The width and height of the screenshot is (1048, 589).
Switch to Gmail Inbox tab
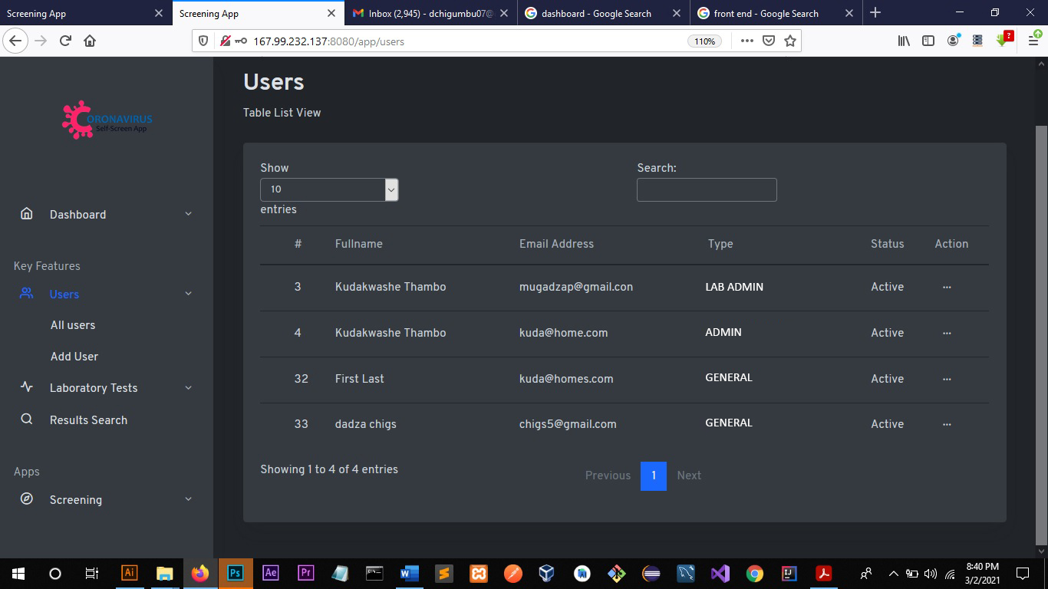[431, 13]
